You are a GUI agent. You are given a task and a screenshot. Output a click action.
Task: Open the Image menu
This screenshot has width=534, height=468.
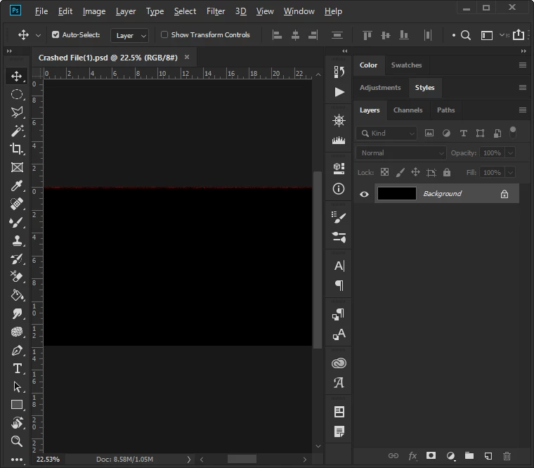94,11
